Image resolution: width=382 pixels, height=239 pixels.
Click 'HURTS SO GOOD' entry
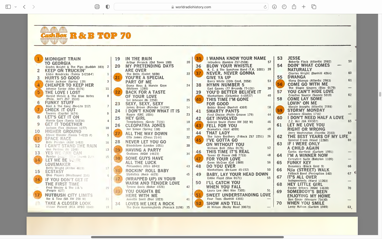point(62,78)
